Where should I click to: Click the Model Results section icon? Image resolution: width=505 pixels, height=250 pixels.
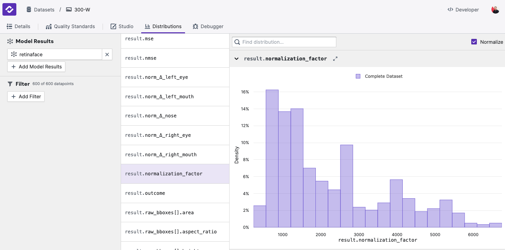click(x=10, y=41)
